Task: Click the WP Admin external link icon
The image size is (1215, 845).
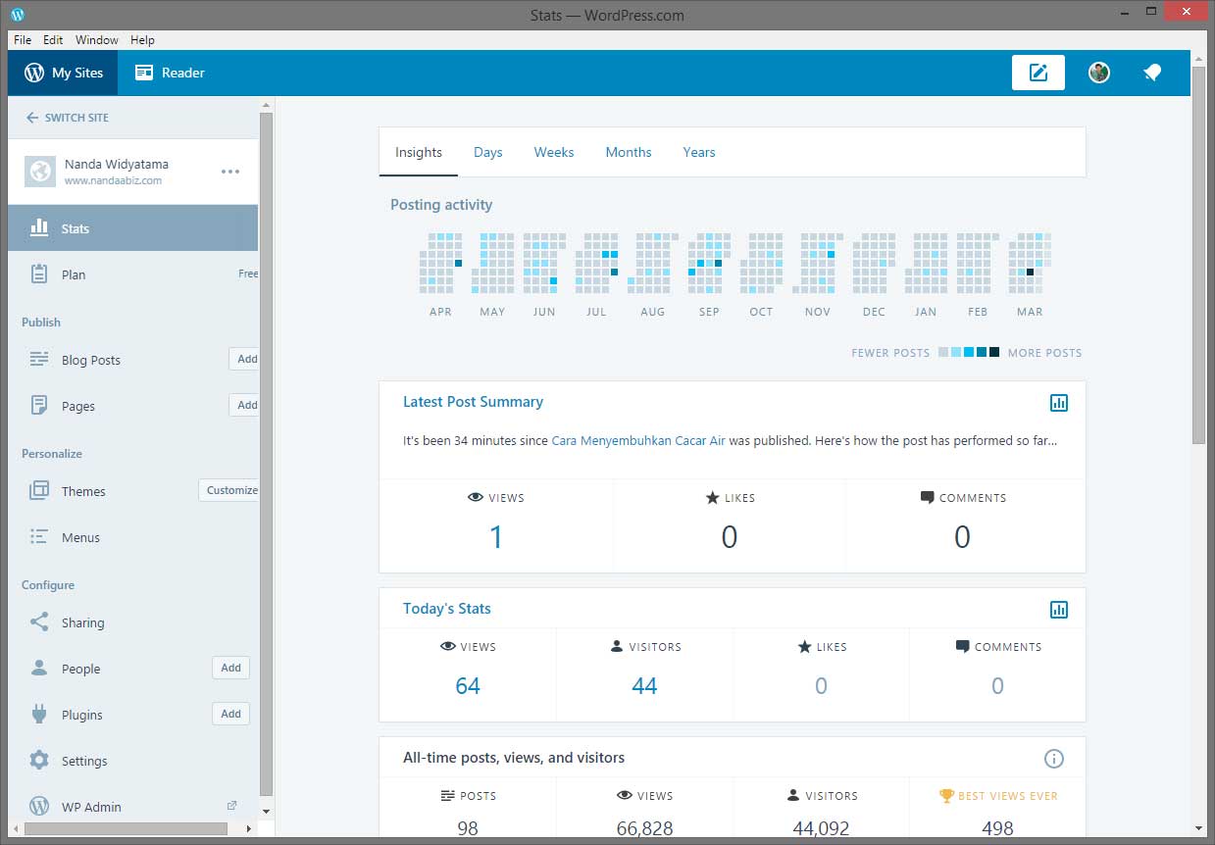Action: pos(232,806)
